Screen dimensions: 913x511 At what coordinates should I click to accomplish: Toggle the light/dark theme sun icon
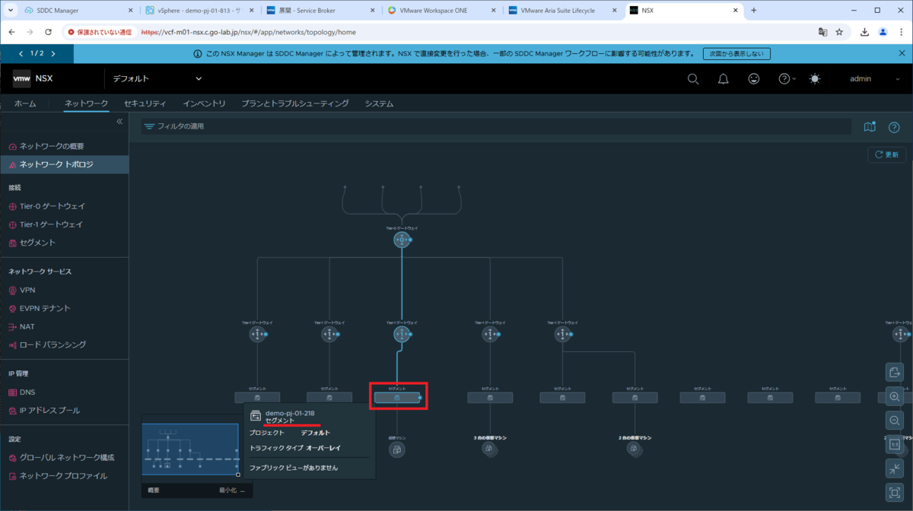815,79
